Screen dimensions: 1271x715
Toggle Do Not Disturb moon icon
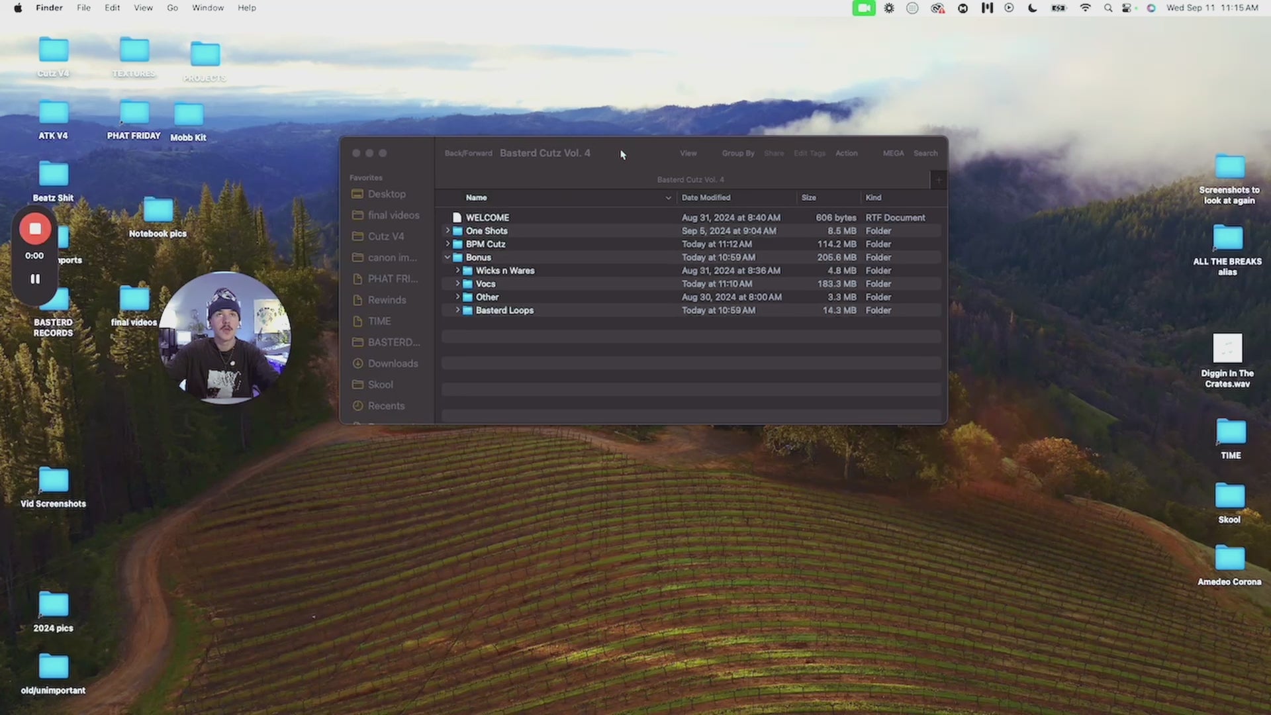point(1033,8)
